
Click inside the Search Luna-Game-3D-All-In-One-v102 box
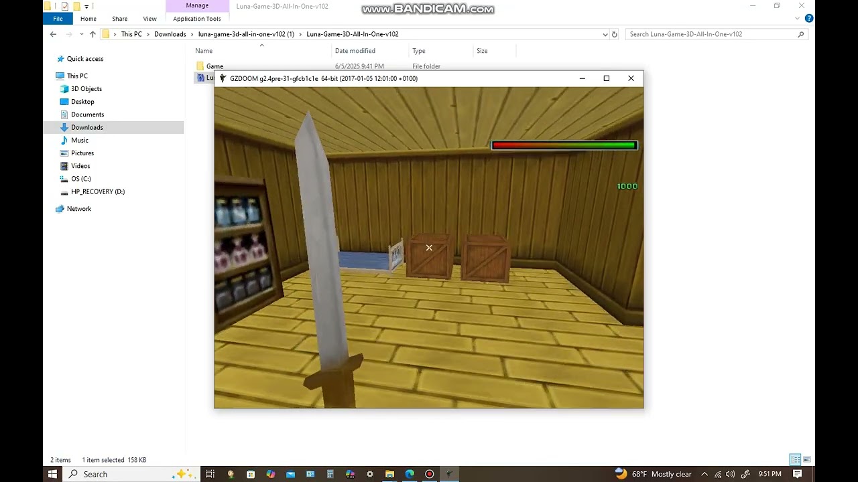pyautogui.click(x=716, y=34)
